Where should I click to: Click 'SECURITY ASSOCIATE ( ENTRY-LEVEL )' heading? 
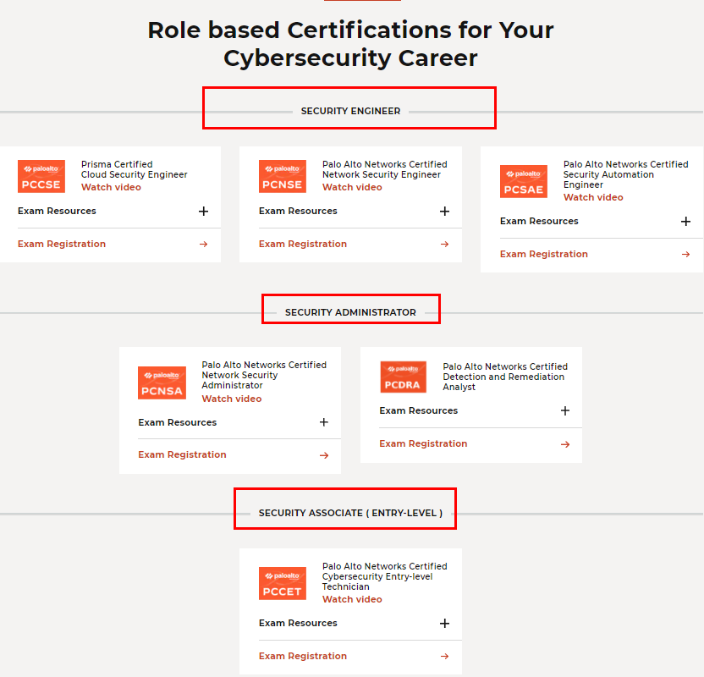(x=350, y=513)
